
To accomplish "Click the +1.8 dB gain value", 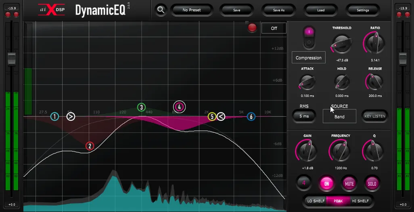I will coord(307,168).
